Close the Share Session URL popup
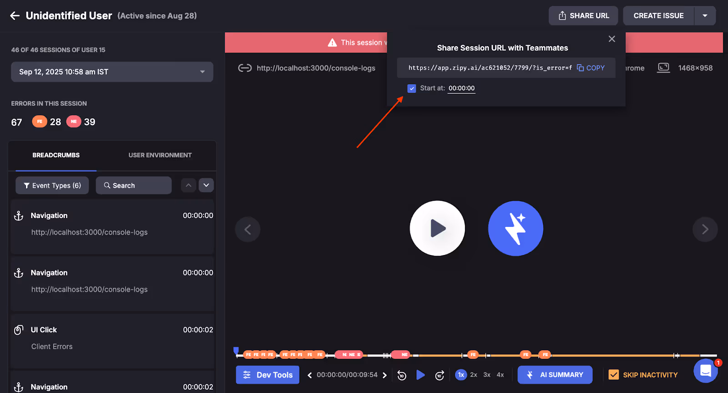728x393 pixels. 612,39
